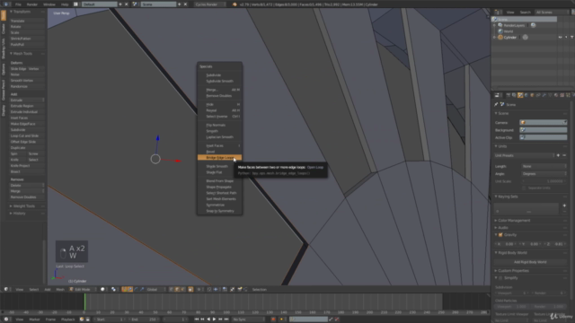Open the Edit Mode dropdown

83,289
